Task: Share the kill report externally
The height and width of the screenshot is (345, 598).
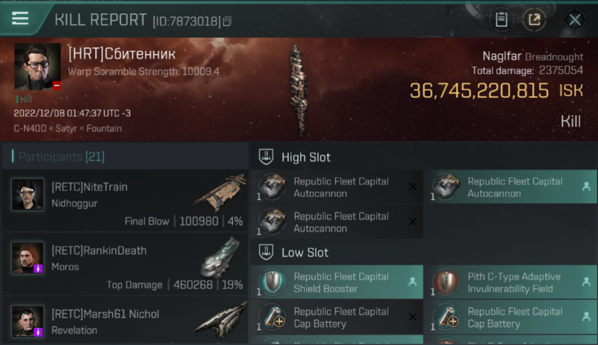Action: pos(534,20)
